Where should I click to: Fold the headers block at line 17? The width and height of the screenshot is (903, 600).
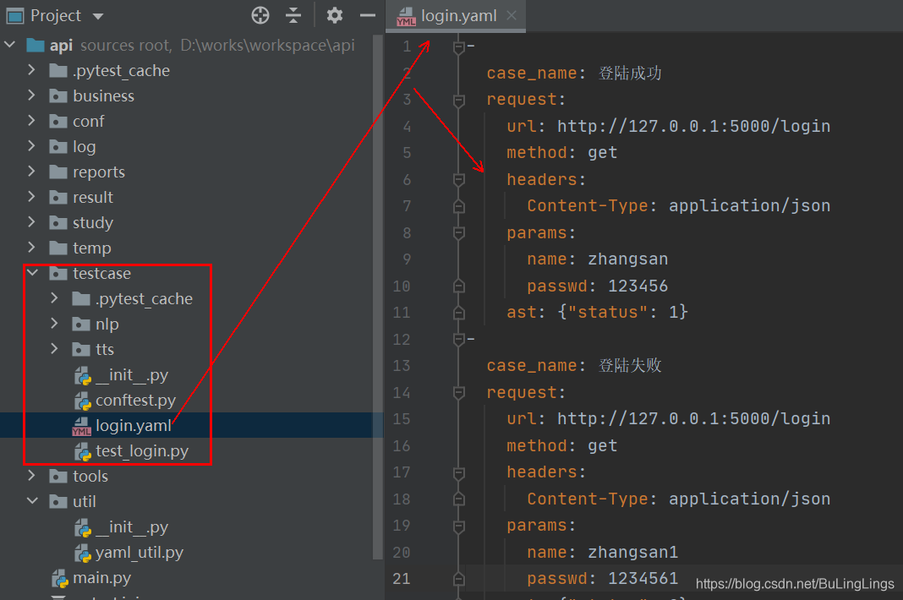coord(459,472)
